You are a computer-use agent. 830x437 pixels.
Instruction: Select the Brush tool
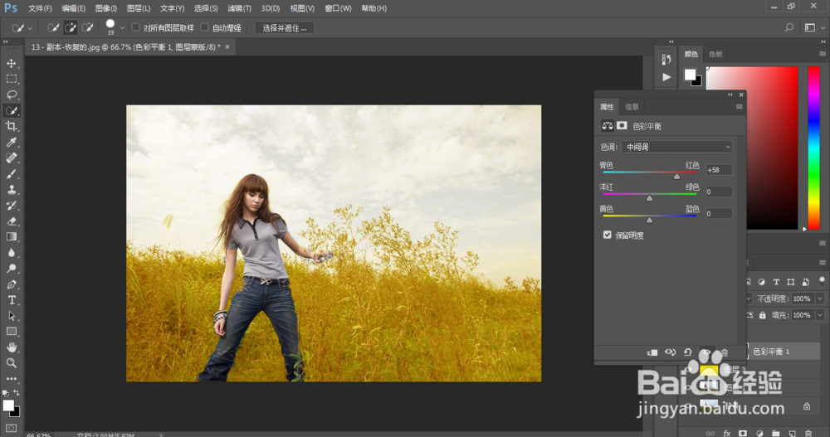point(11,173)
